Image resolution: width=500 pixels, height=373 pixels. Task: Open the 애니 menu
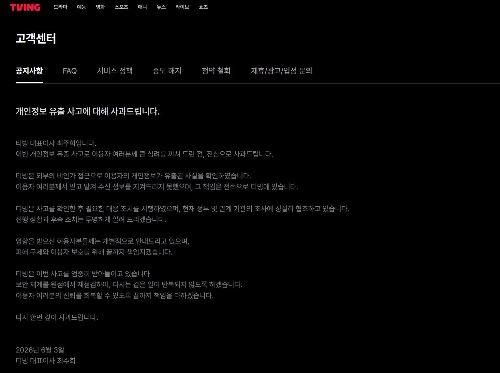pyautogui.click(x=142, y=7)
